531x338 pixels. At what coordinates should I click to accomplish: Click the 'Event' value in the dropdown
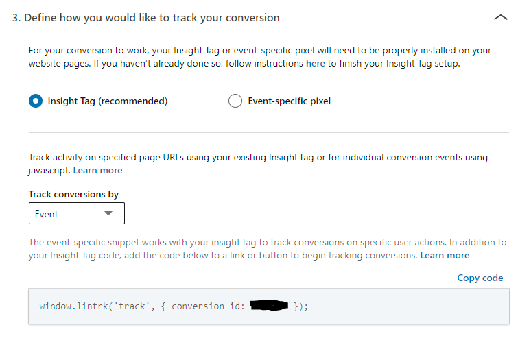click(47, 214)
